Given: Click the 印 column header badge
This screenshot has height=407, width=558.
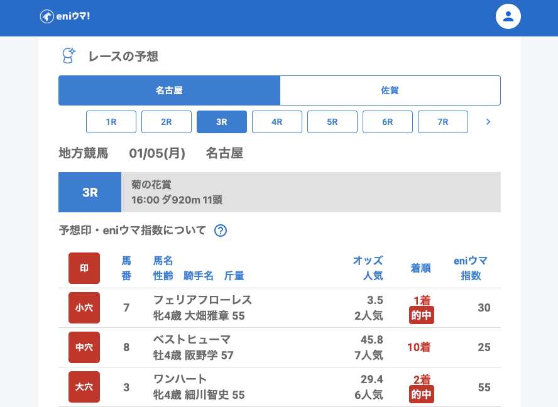Looking at the screenshot, I should tap(84, 268).
